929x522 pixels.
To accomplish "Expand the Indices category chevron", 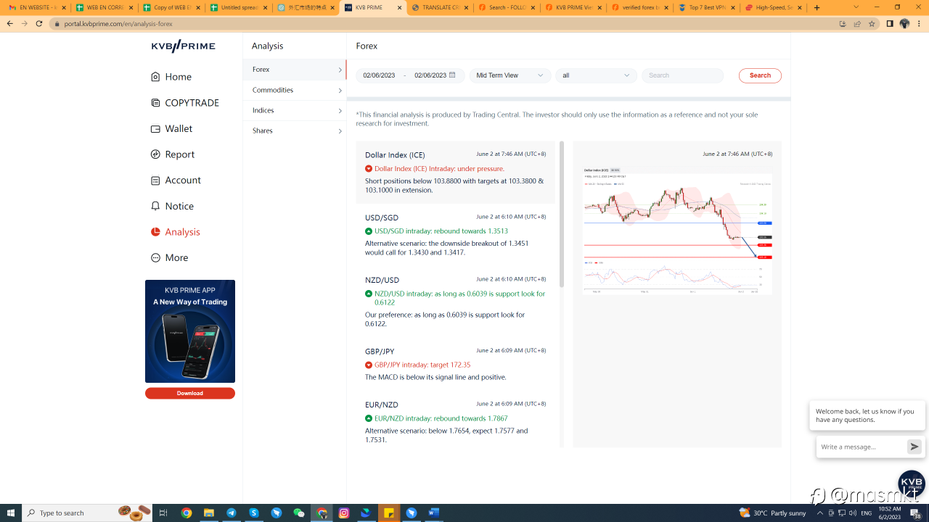I will (x=340, y=110).
